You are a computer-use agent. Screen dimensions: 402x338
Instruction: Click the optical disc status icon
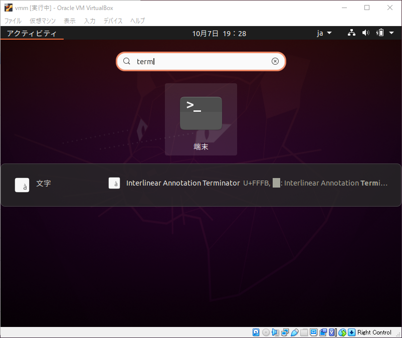266,332
